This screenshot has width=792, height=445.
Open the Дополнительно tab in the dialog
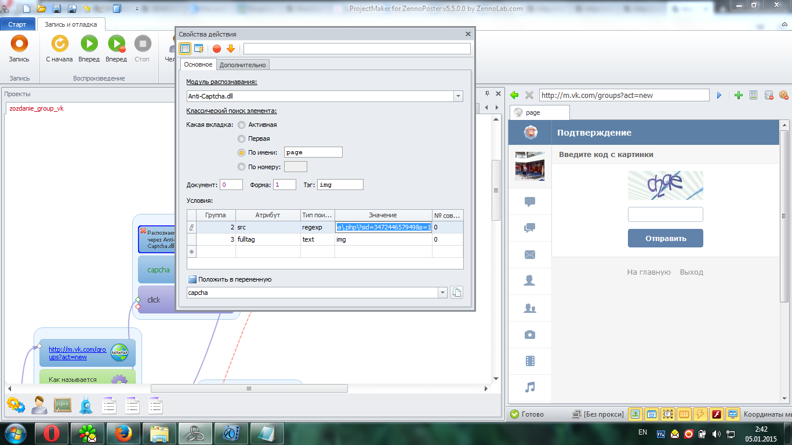(x=243, y=65)
